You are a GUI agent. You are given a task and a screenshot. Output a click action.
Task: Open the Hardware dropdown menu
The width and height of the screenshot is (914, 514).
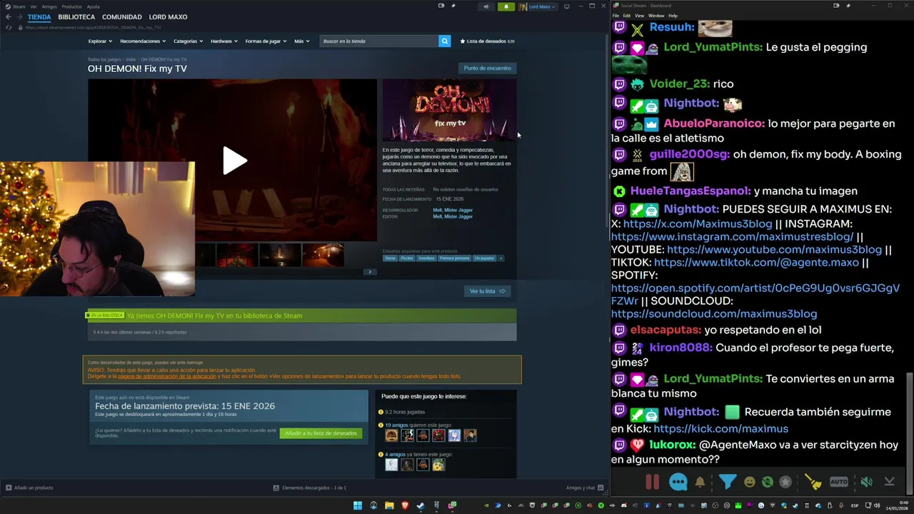(224, 41)
